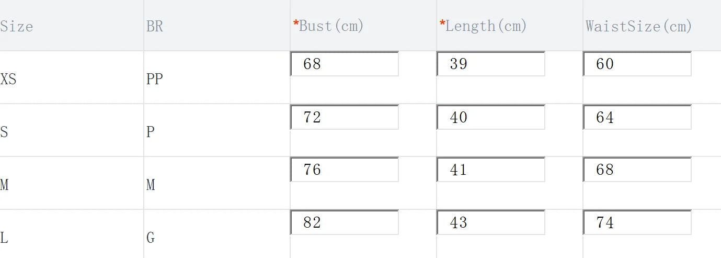Image resolution: width=721 pixels, height=258 pixels.
Task: Select the G Brazilian size cell
Action: click(x=151, y=238)
